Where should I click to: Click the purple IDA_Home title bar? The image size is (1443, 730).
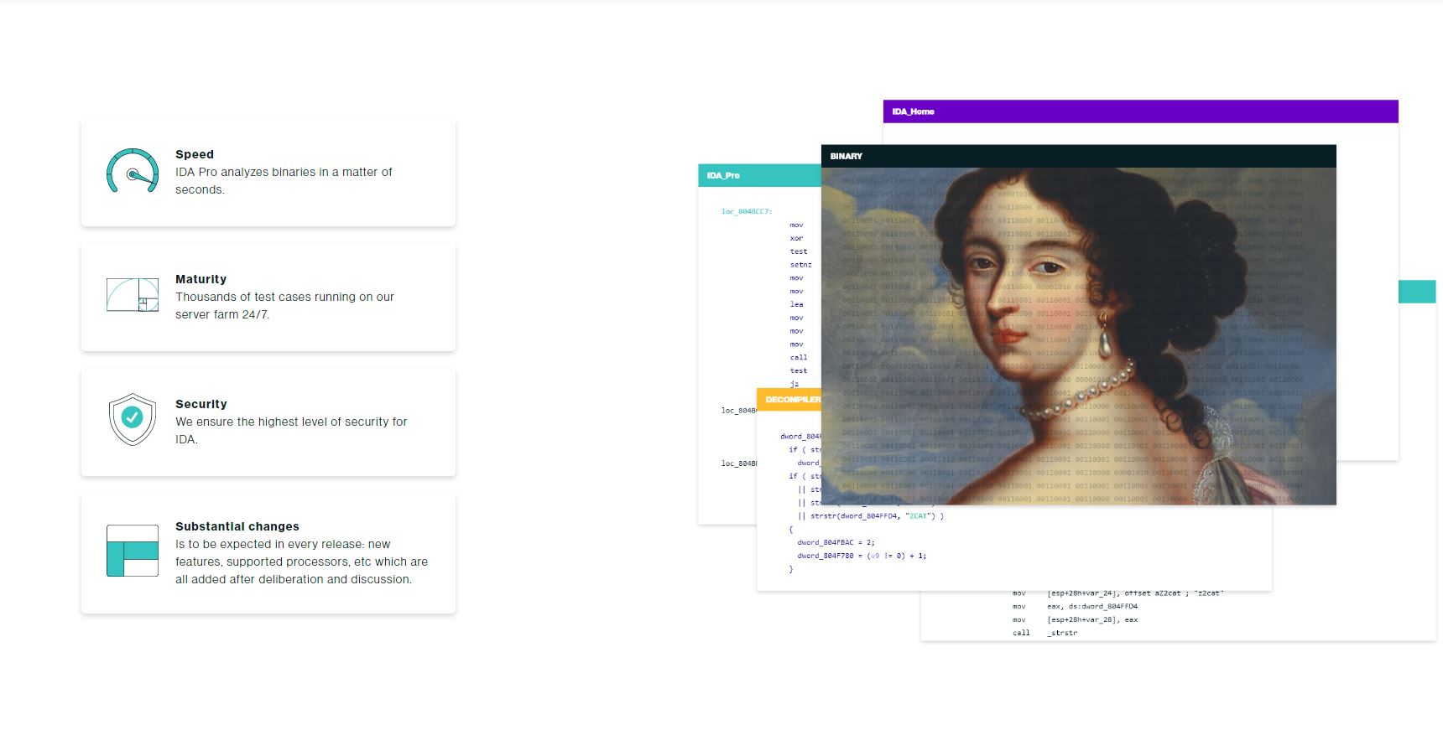click(x=1140, y=111)
